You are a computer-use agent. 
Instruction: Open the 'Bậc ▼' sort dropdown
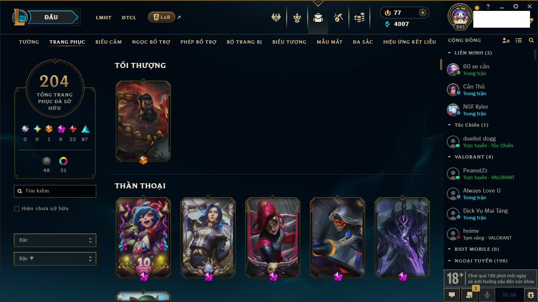pos(55,259)
